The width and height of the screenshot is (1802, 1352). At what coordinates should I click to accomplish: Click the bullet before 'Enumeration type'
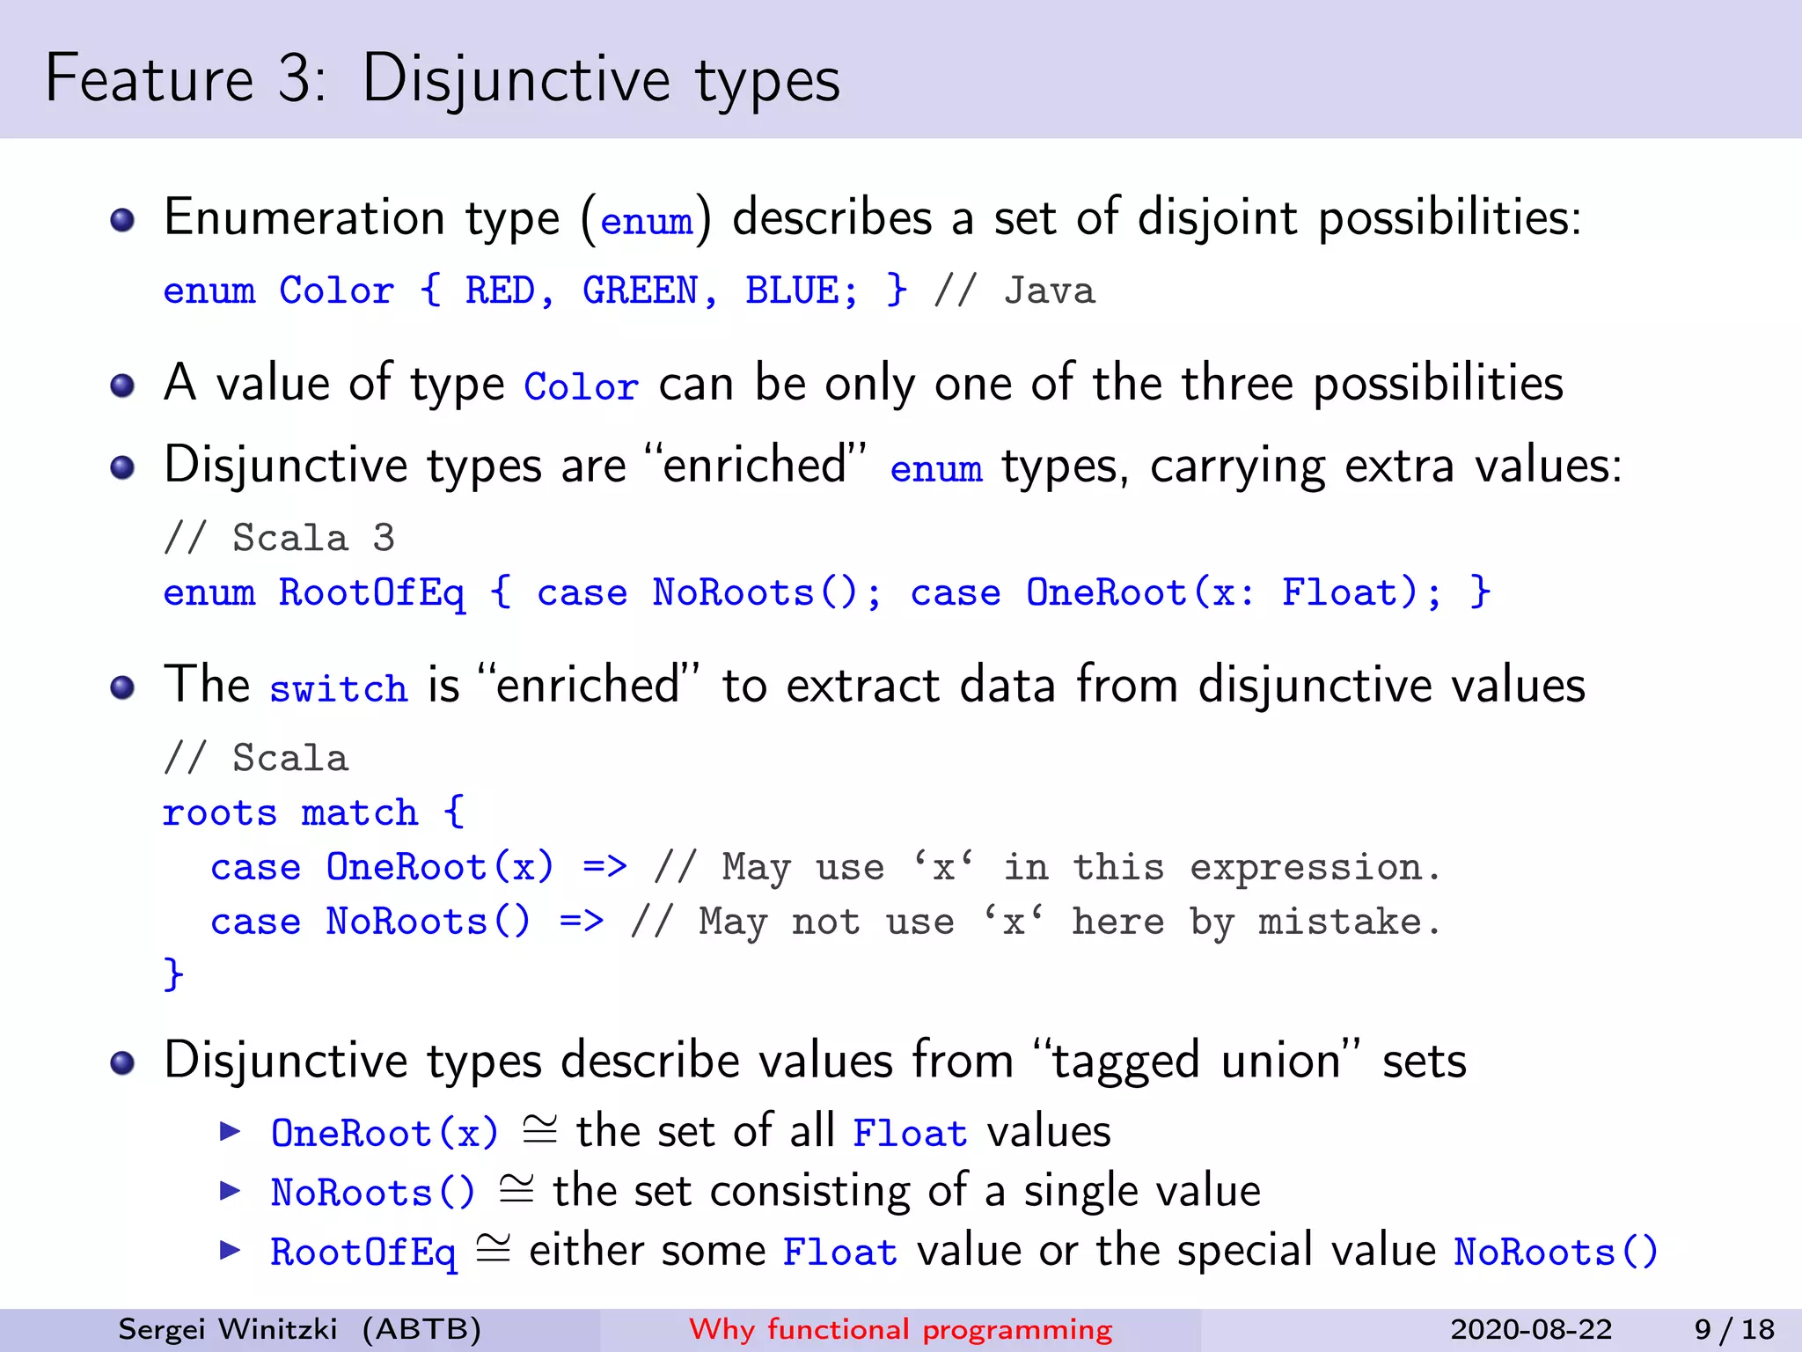122,219
